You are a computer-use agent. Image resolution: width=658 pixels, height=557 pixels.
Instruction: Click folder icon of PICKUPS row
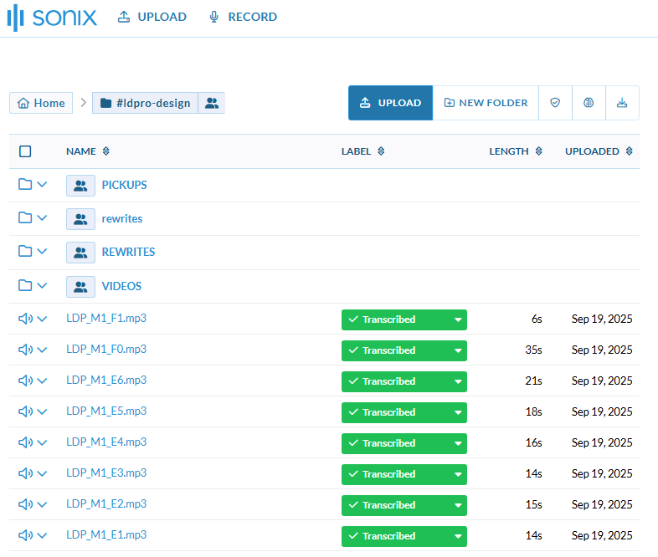25,184
